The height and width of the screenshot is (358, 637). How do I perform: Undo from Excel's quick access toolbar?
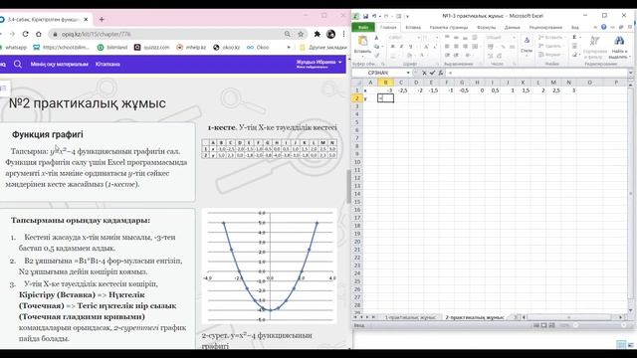374,16
